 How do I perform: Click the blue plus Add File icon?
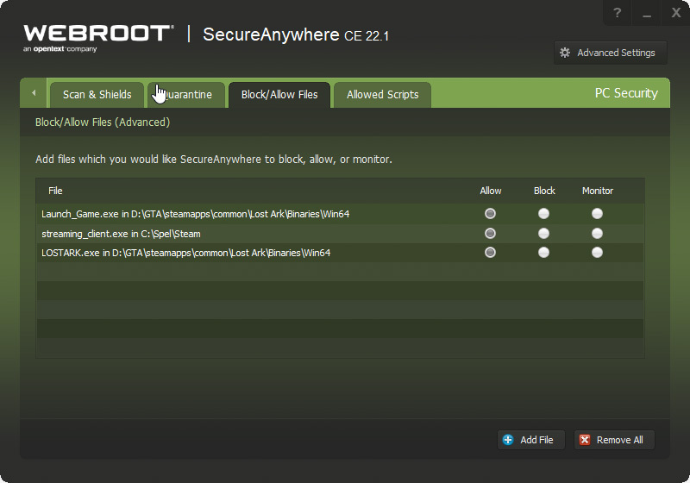[x=508, y=440]
